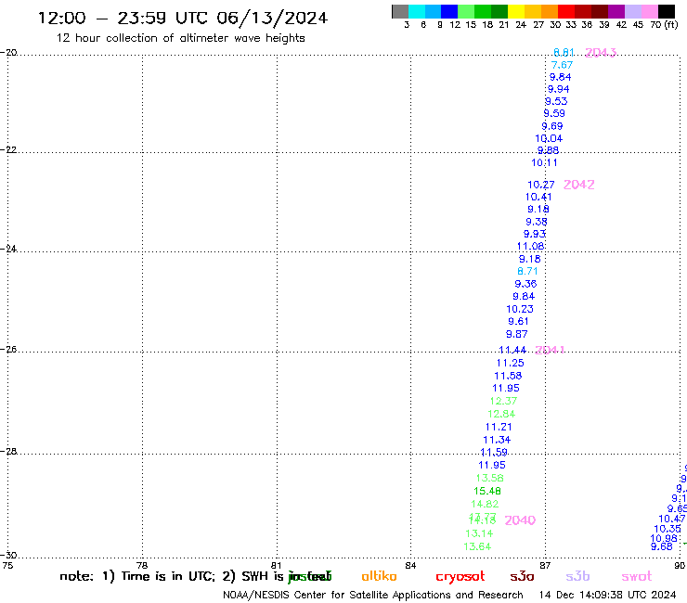Select the green value 13.64
Image resolution: width=687 pixels, height=603 pixels.
click(477, 546)
